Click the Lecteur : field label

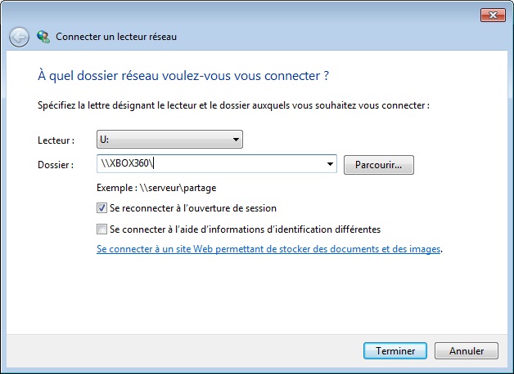click(56, 140)
